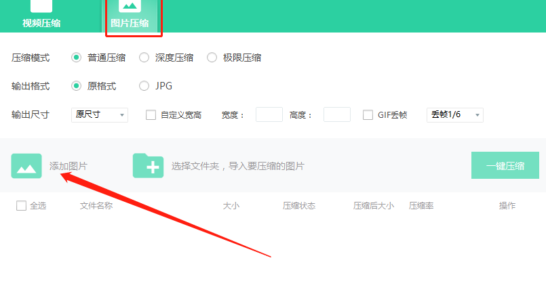The image size is (546, 298).
Task: Click the 添加图片 label
Action: click(69, 166)
